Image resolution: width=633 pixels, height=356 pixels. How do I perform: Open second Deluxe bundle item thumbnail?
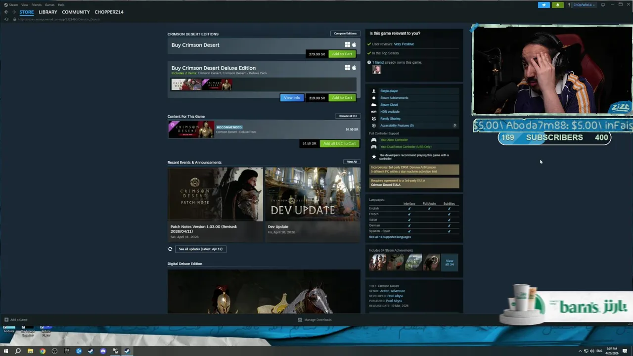[x=217, y=84]
